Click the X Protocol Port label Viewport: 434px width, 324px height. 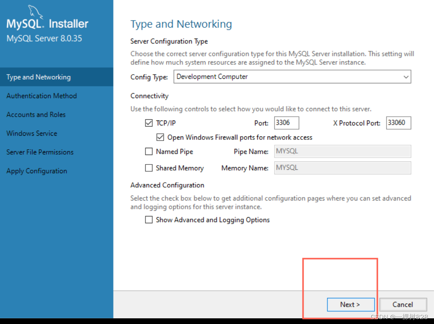coord(357,123)
